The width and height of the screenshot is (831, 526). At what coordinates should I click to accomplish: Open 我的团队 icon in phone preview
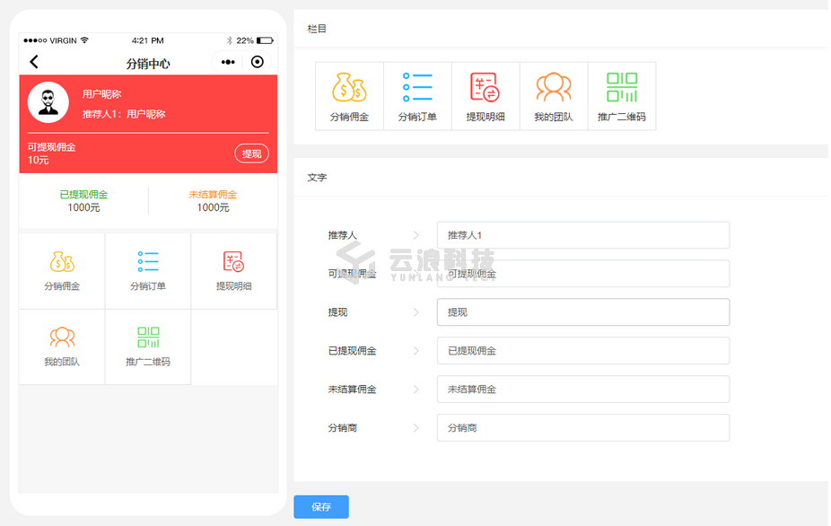[x=62, y=338]
